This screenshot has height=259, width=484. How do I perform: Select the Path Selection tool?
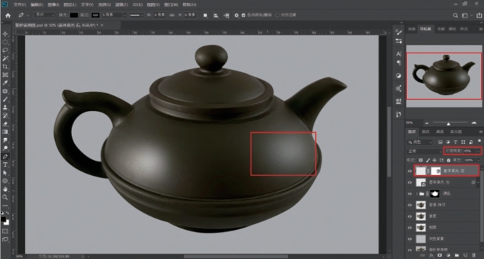[x=5, y=173]
